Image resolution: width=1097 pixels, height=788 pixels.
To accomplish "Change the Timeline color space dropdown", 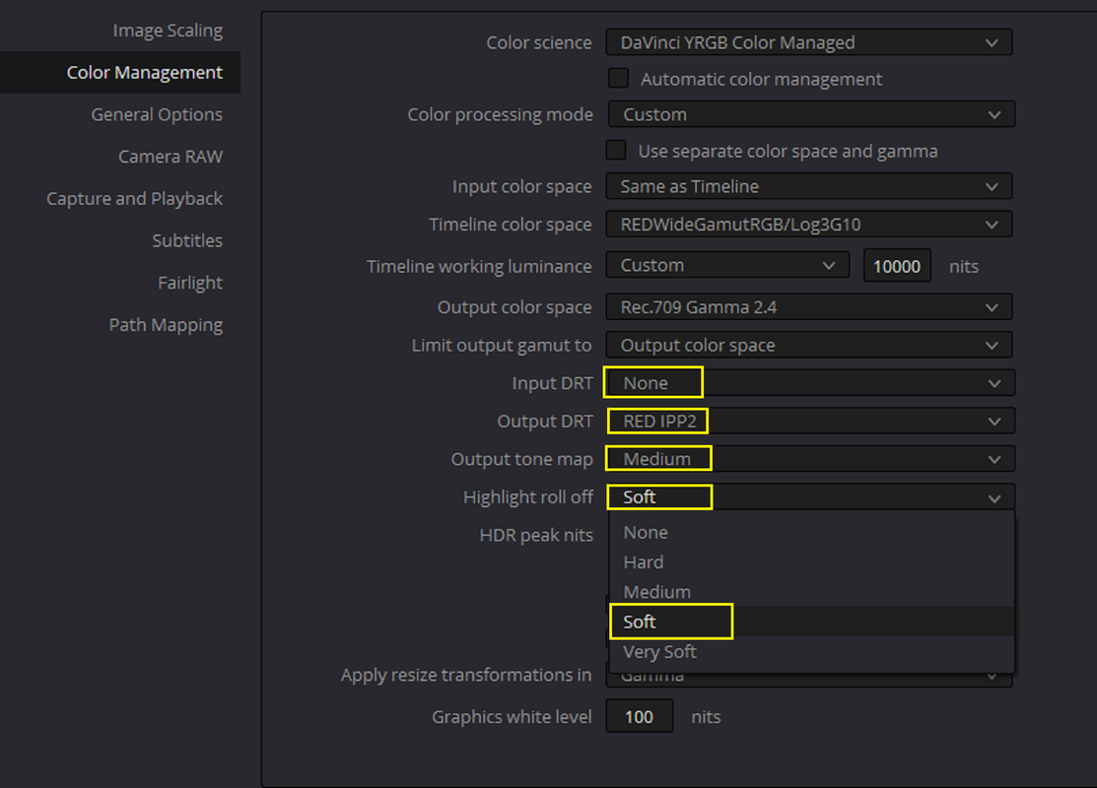I will (809, 225).
